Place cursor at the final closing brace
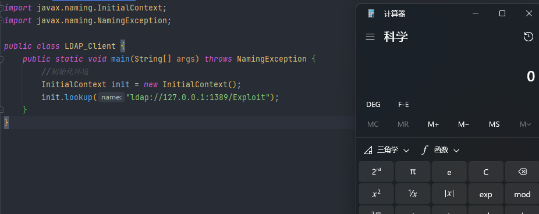The image size is (539, 214). point(6,123)
